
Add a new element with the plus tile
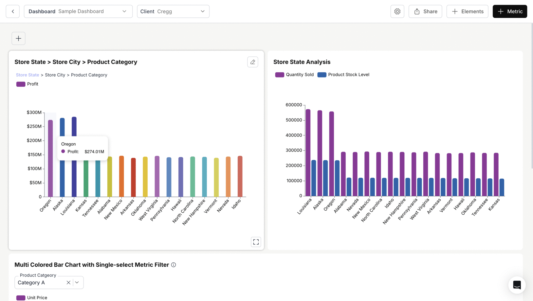pos(18,38)
